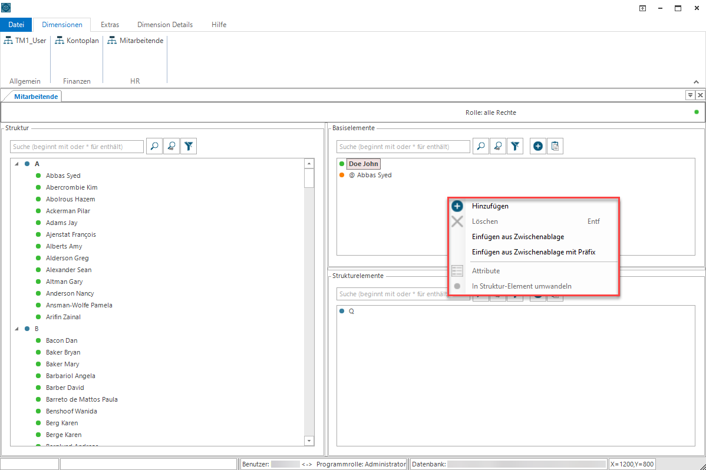Switch to the Extras ribbon tab
706x470 pixels.
(x=110, y=25)
